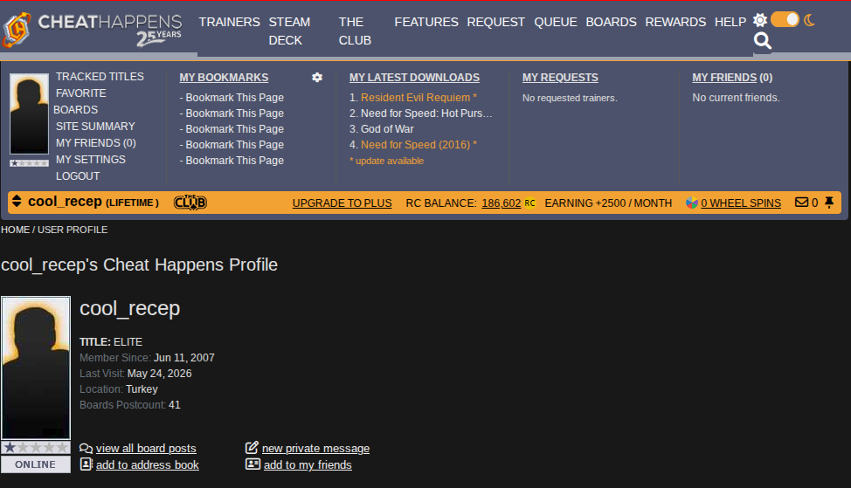The height and width of the screenshot is (488, 851).
Task: Open My Settings link
Action: click(x=91, y=160)
